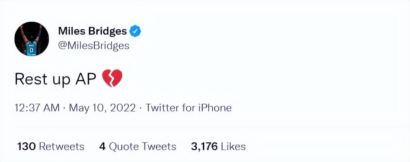Image resolution: width=410 pixels, height=162 pixels.
Task: Click the word "Twitter" in the source label
Action: coord(162,108)
